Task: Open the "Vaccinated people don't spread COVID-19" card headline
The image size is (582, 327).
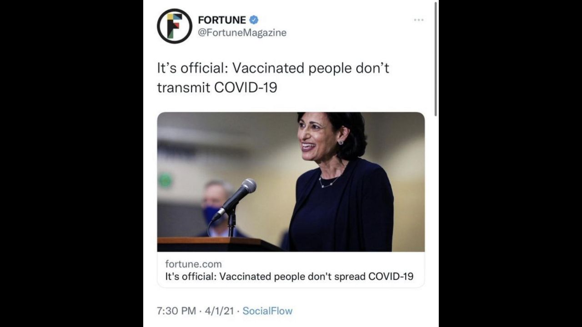Action: coord(289,277)
